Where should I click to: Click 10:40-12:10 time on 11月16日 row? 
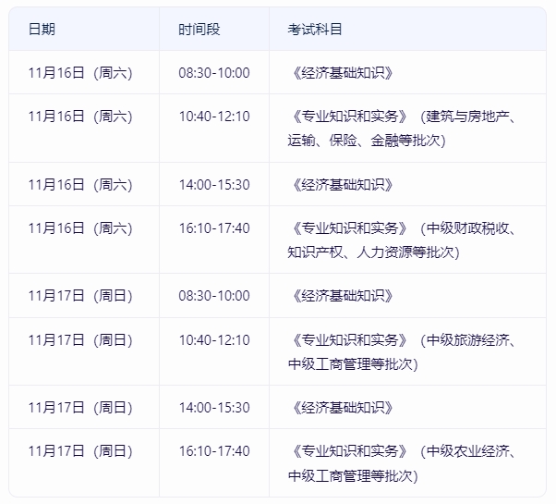tap(214, 117)
